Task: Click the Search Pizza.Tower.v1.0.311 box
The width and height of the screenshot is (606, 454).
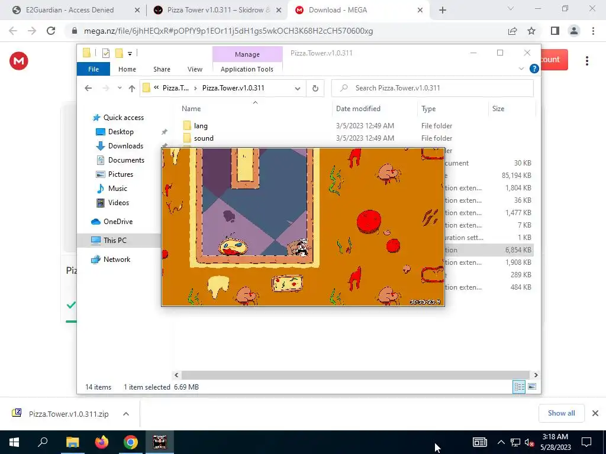Action: click(x=433, y=88)
